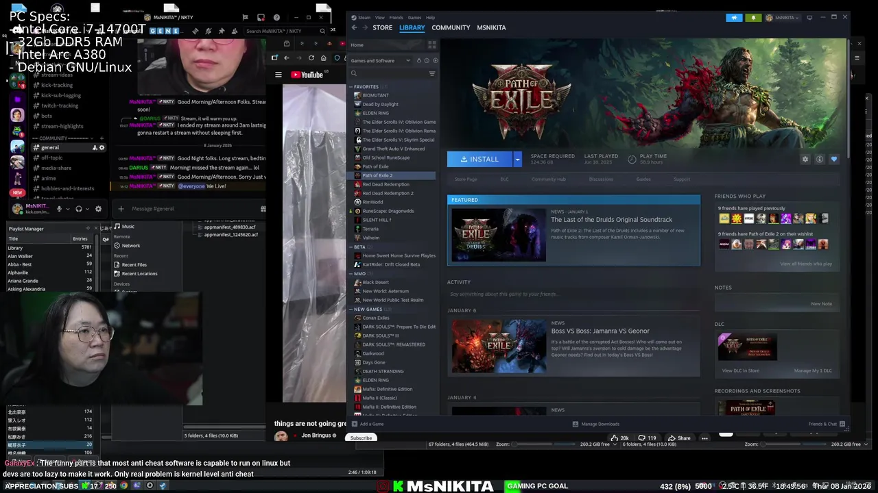Open the YouTube hamburger menu icon

[x=278, y=75]
